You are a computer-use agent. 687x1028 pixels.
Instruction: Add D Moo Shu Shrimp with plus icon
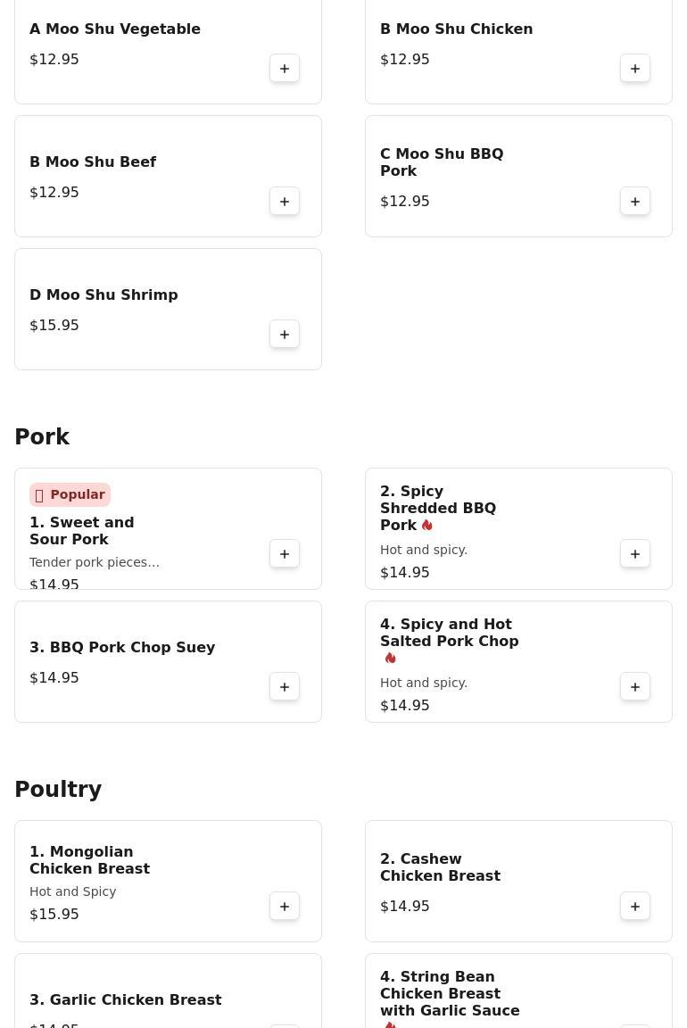click(285, 335)
